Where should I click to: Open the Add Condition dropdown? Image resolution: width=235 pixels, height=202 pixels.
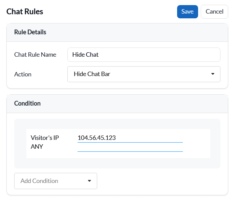(56, 181)
